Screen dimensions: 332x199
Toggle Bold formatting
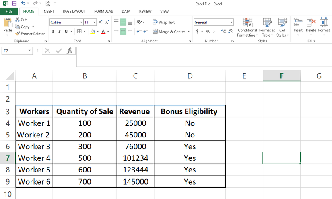pos(53,31)
